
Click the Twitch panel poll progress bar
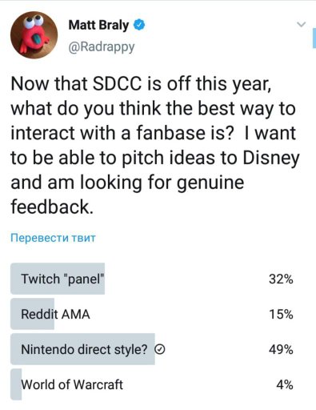[x=58, y=279]
